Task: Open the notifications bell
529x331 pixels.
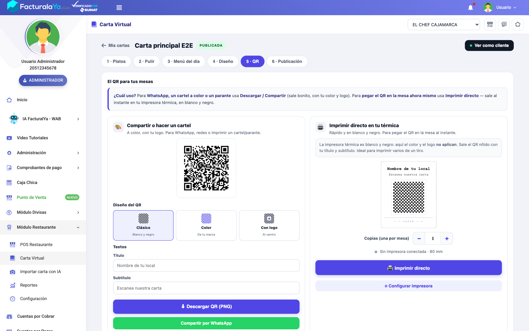Action: [471, 7]
